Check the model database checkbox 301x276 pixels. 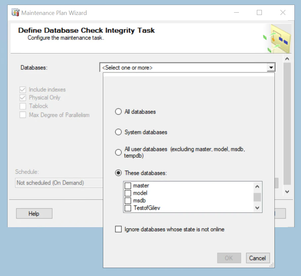coord(128,193)
